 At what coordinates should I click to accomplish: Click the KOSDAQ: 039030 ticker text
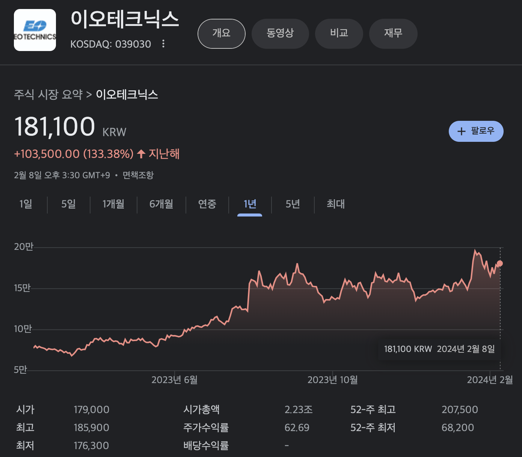[x=111, y=44]
